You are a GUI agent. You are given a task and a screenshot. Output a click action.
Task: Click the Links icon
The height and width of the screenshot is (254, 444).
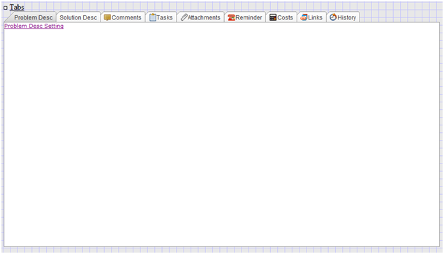click(x=304, y=17)
